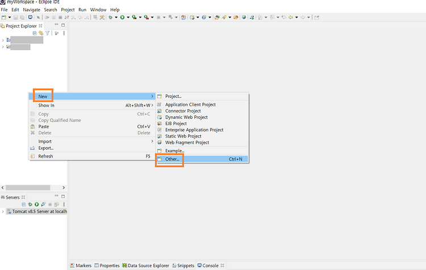Switch to the Markers tab
This screenshot has width=426, height=270.
tap(81, 265)
